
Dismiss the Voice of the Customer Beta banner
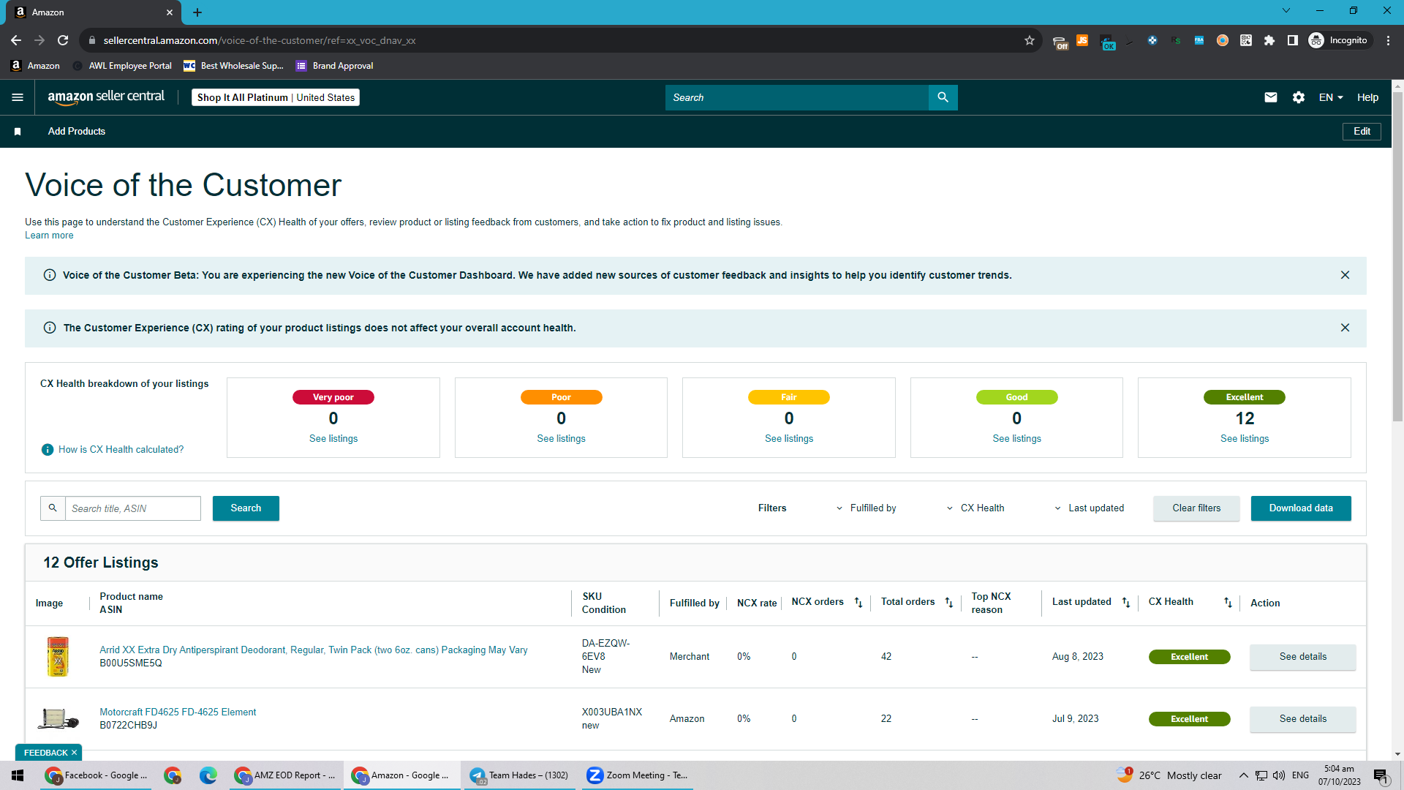1345,275
